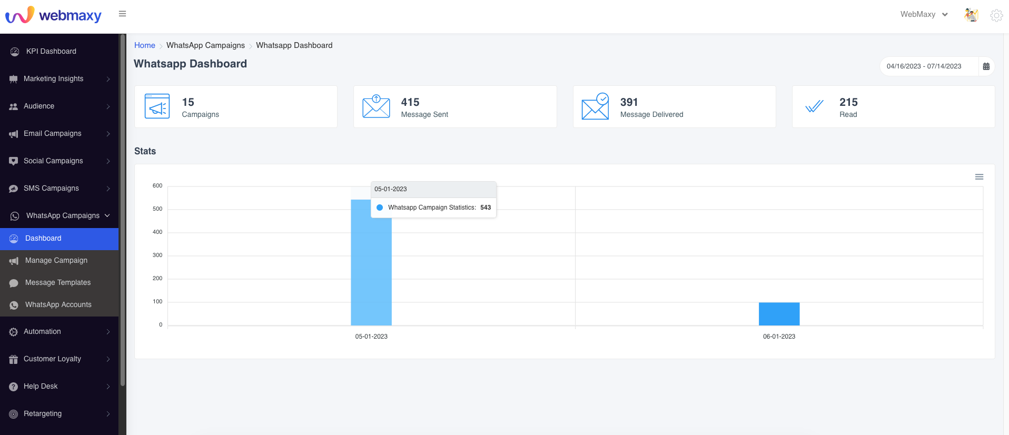
Task: Click the 05-01-2023 chart bar
Action: [371, 262]
